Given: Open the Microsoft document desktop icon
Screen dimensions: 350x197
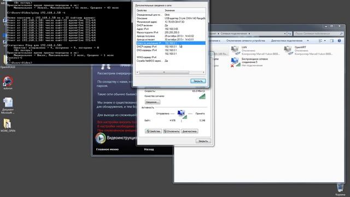Looking at the screenshot, I should (x=8, y=106).
